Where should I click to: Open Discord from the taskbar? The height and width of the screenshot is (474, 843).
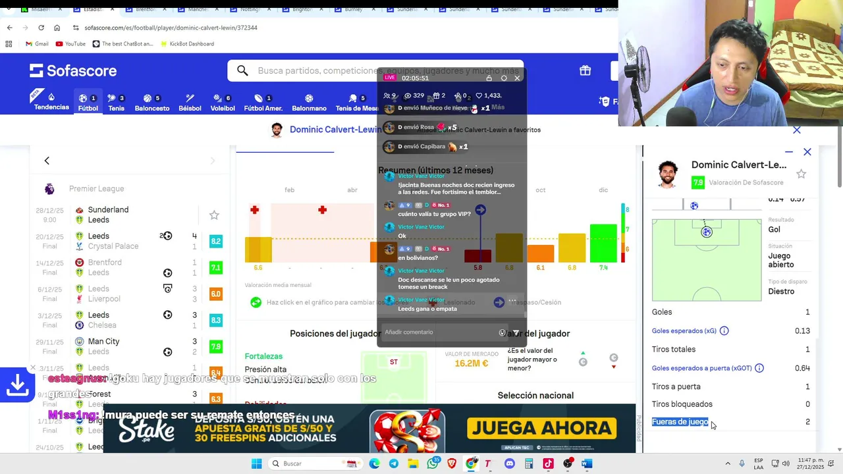(509, 463)
